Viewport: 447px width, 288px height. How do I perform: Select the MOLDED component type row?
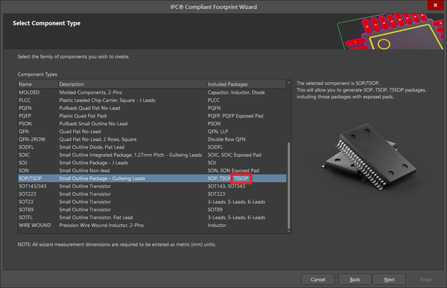(x=152, y=92)
